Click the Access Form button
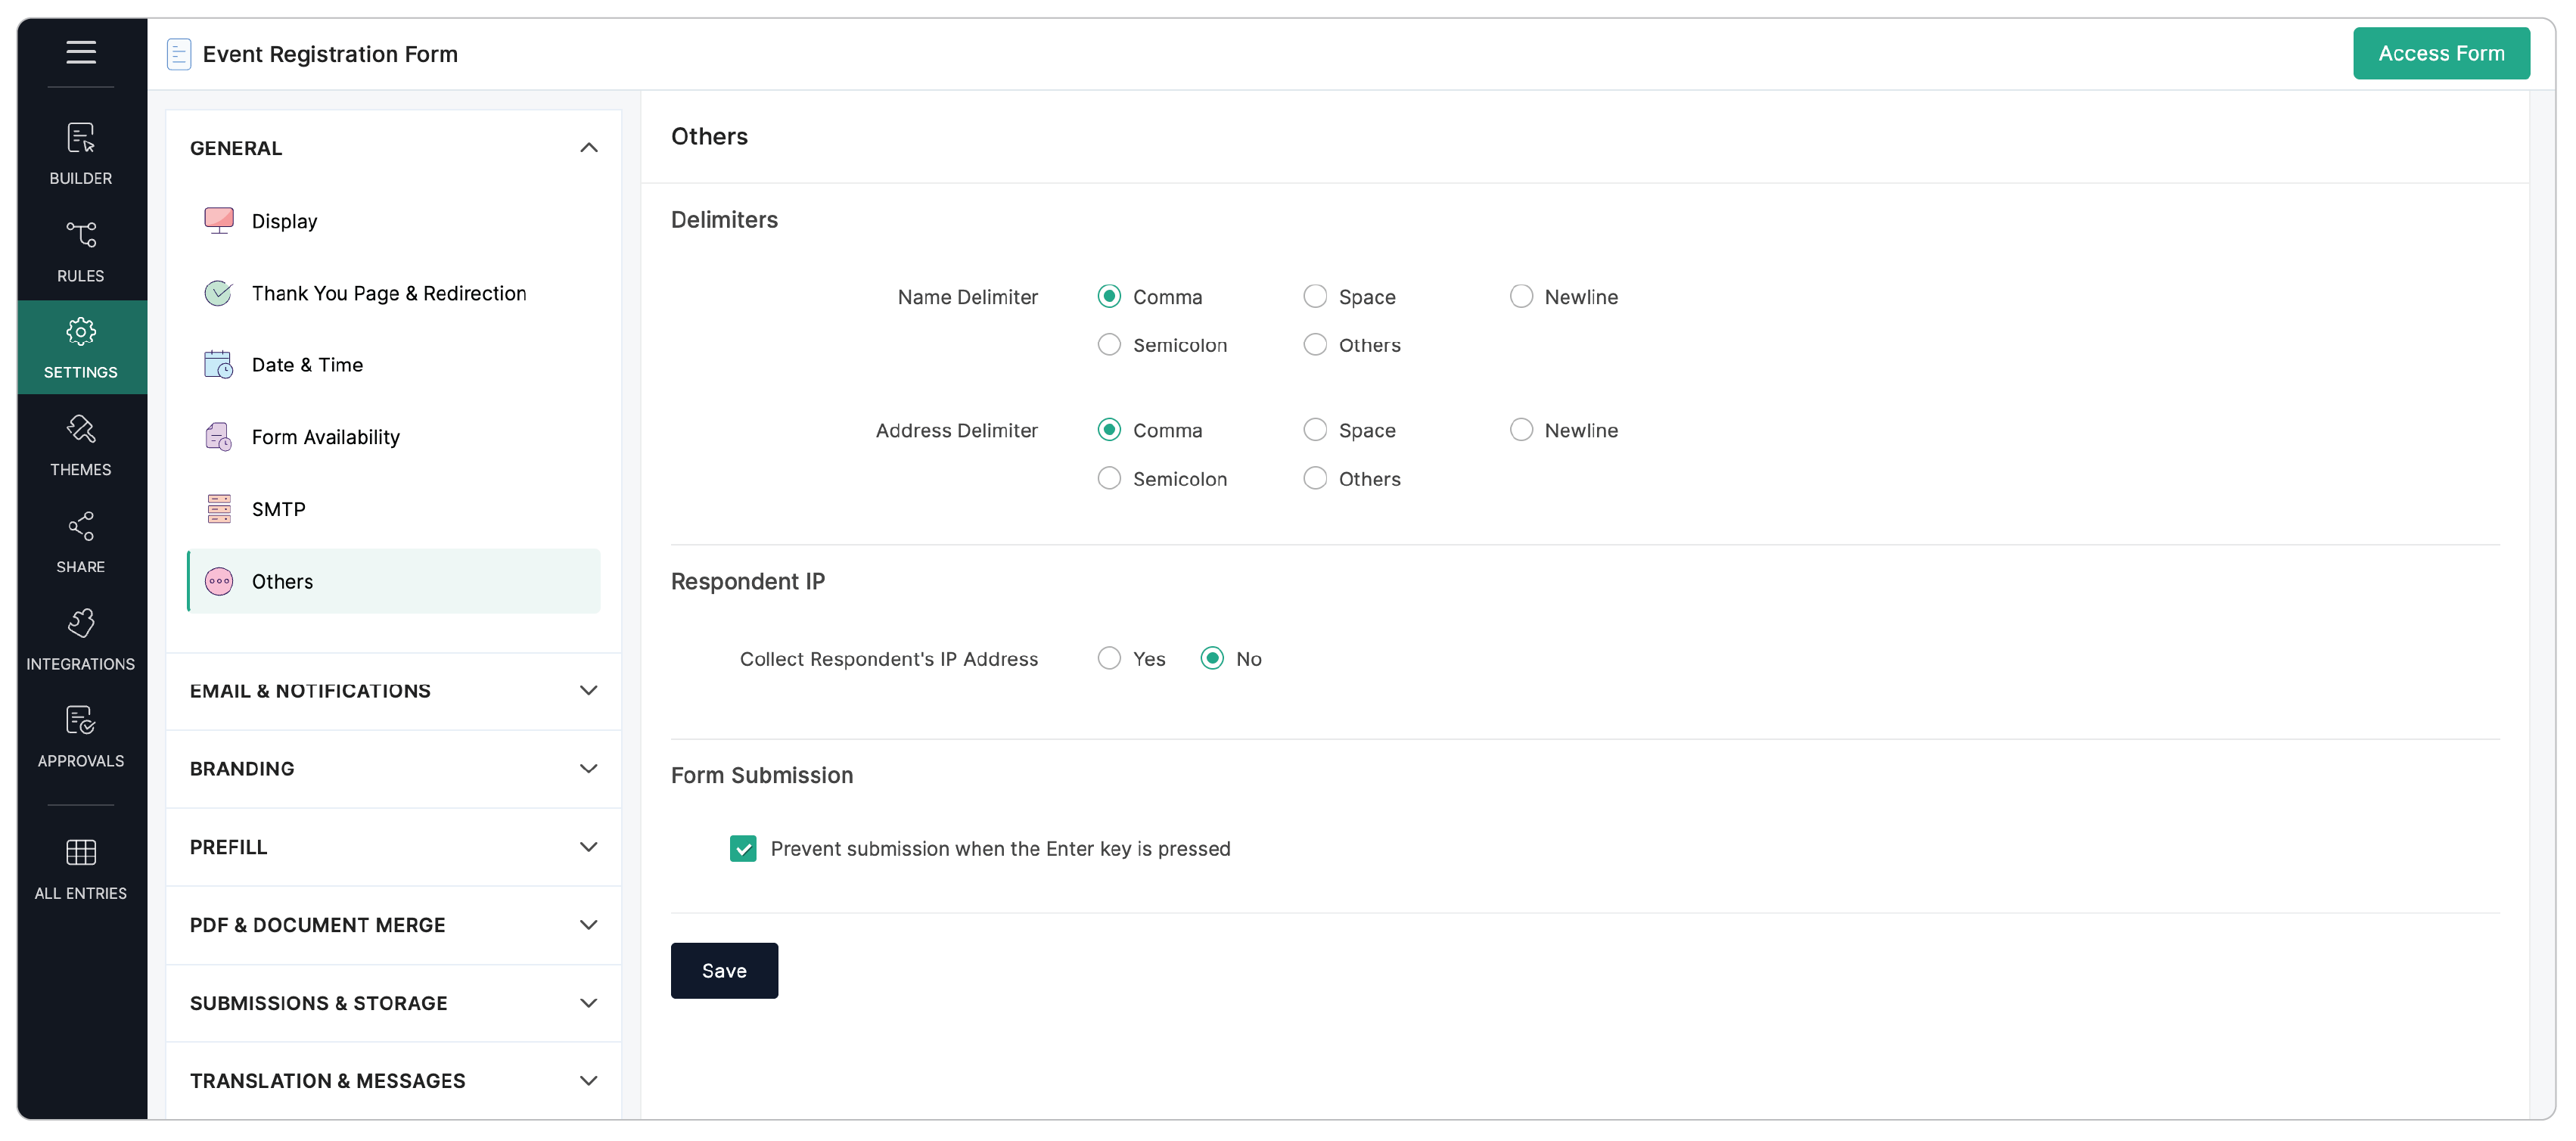This screenshot has width=2576, height=1141. [2441, 53]
